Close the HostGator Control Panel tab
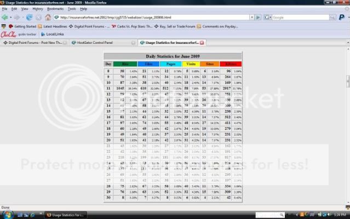This screenshot has height=219, width=350. [133, 43]
